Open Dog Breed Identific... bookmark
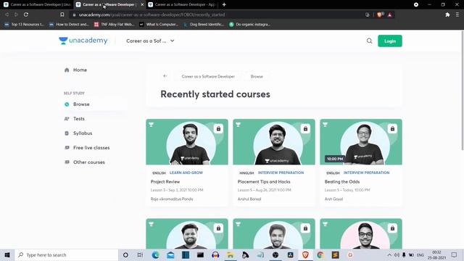Image resolution: width=464 pixels, height=261 pixels. coord(204,24)
